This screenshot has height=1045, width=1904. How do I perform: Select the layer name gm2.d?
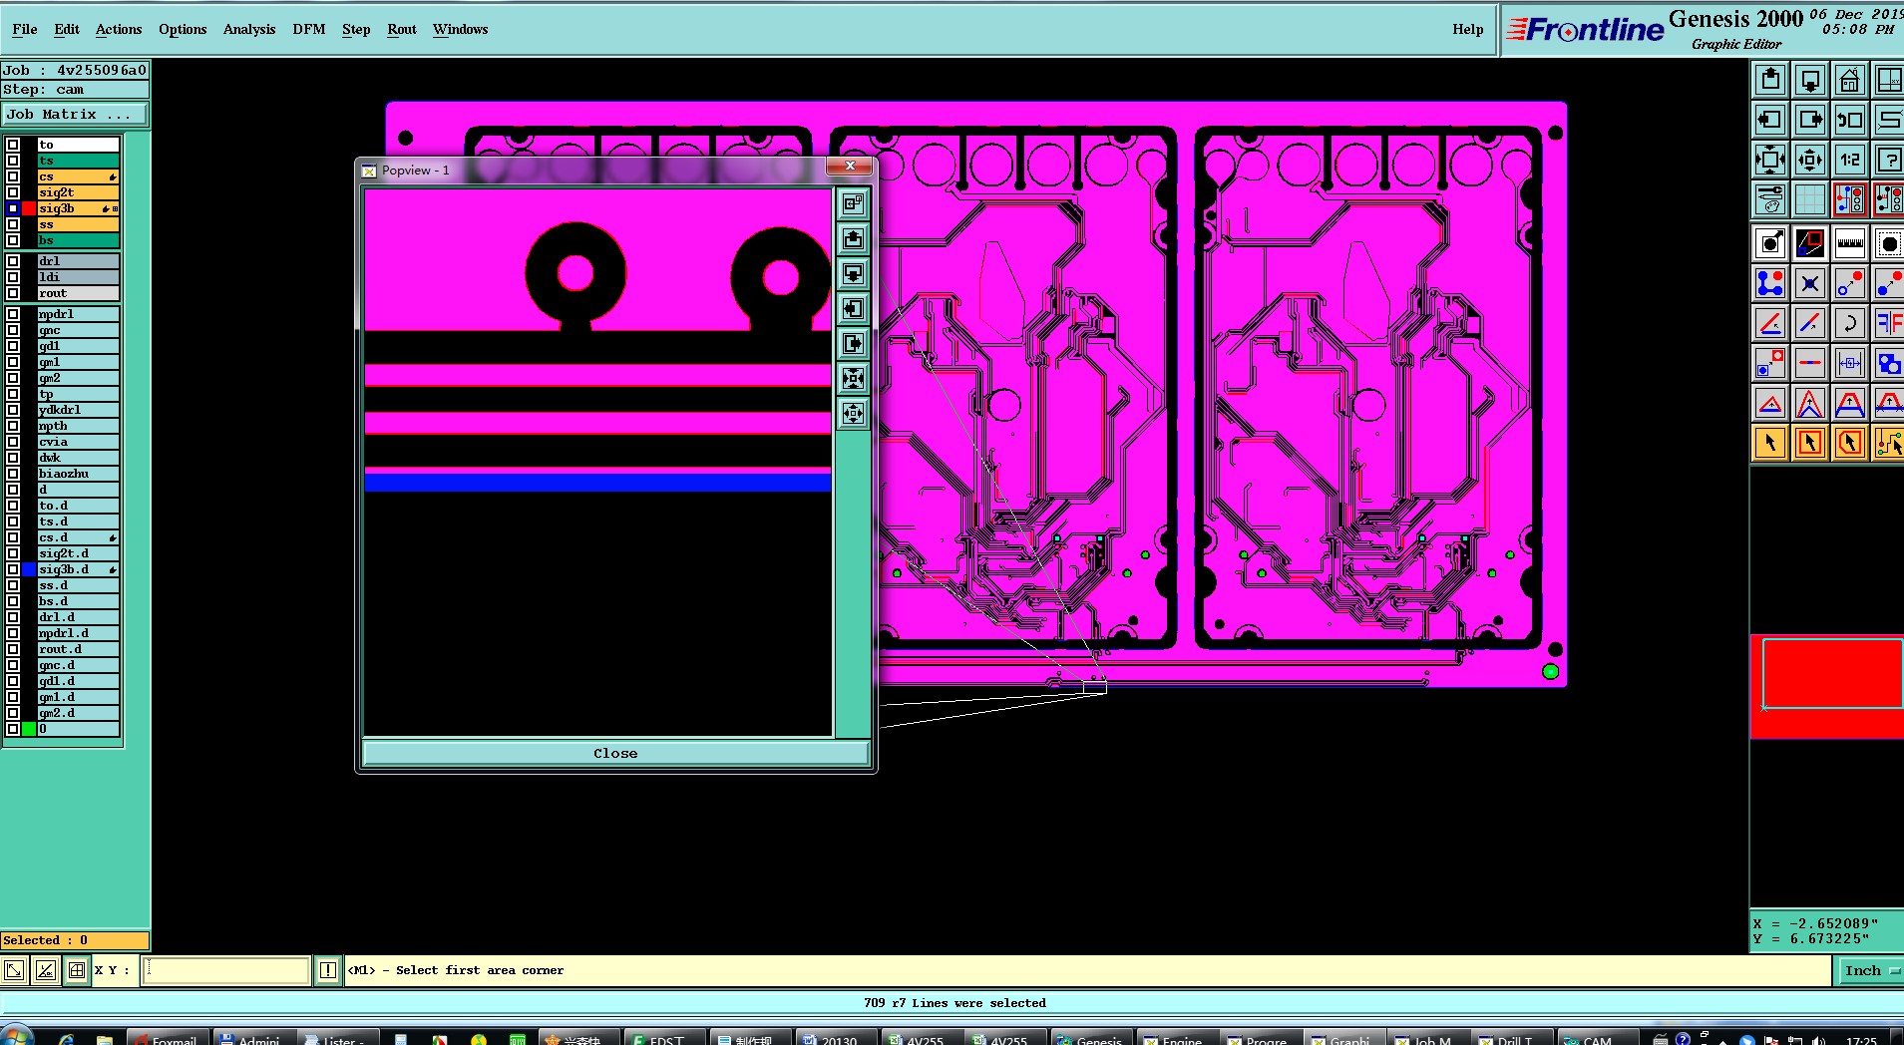79,713
